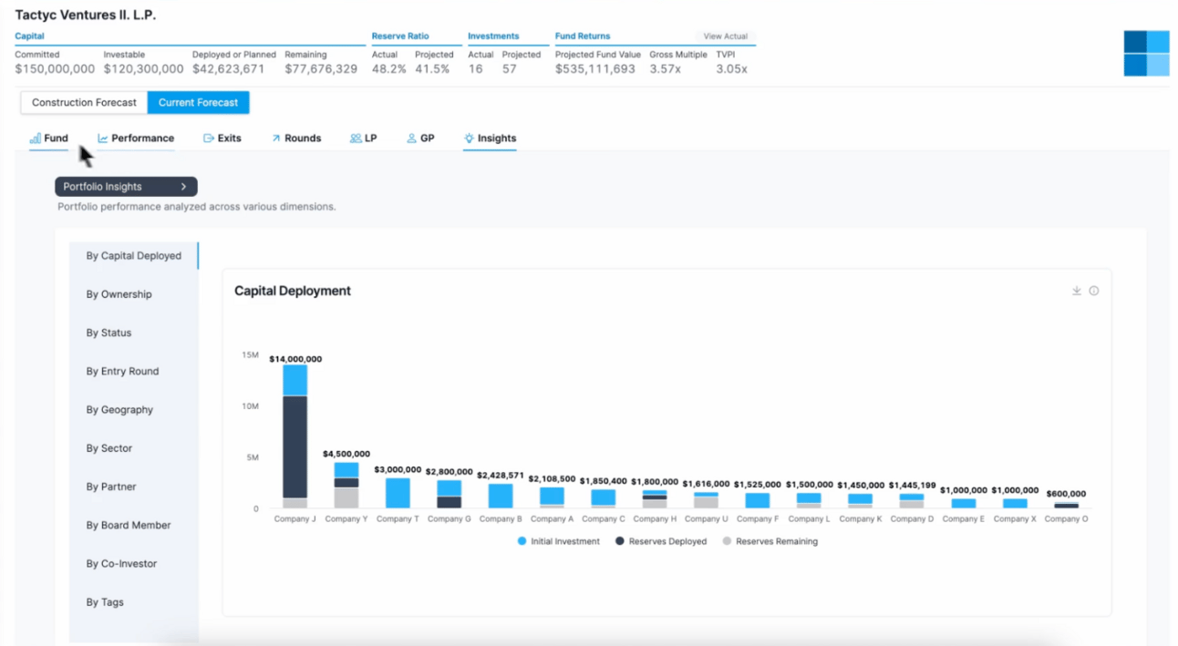This screenshot has height=646, width=1178.
Task: Click the View Actual button
Action: pyautogui.click(x=725, y=36)
